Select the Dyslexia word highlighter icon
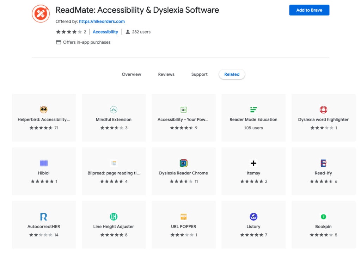 coord(323,110)
